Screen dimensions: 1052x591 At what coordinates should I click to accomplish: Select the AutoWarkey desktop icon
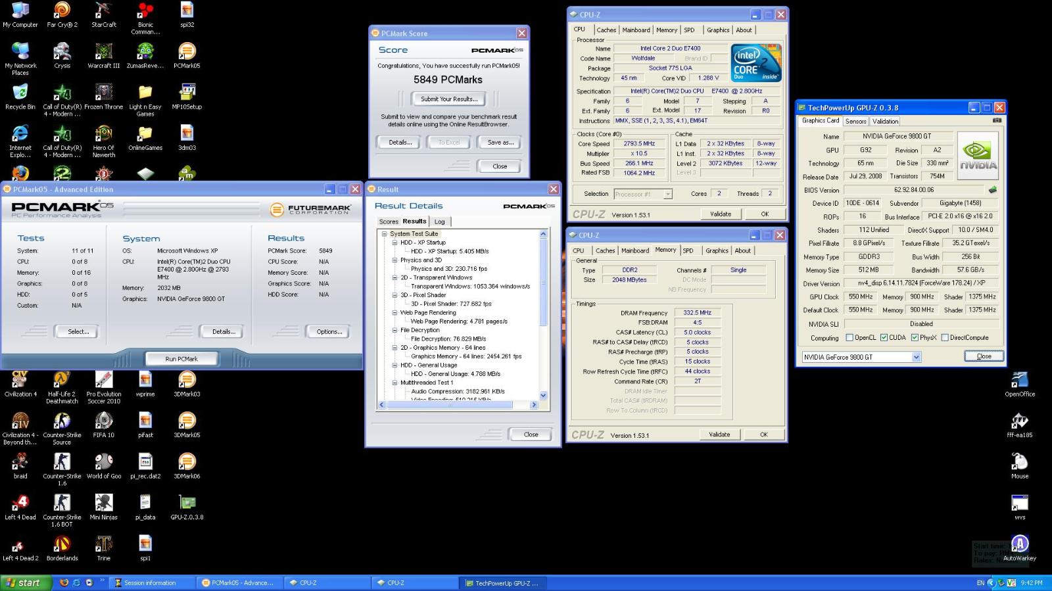(1020, 548)
